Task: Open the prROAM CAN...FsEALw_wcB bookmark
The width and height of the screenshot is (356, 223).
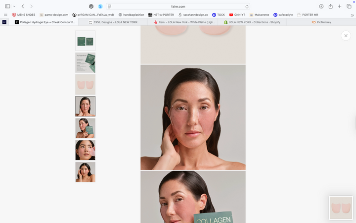Action: coord(93,15)
